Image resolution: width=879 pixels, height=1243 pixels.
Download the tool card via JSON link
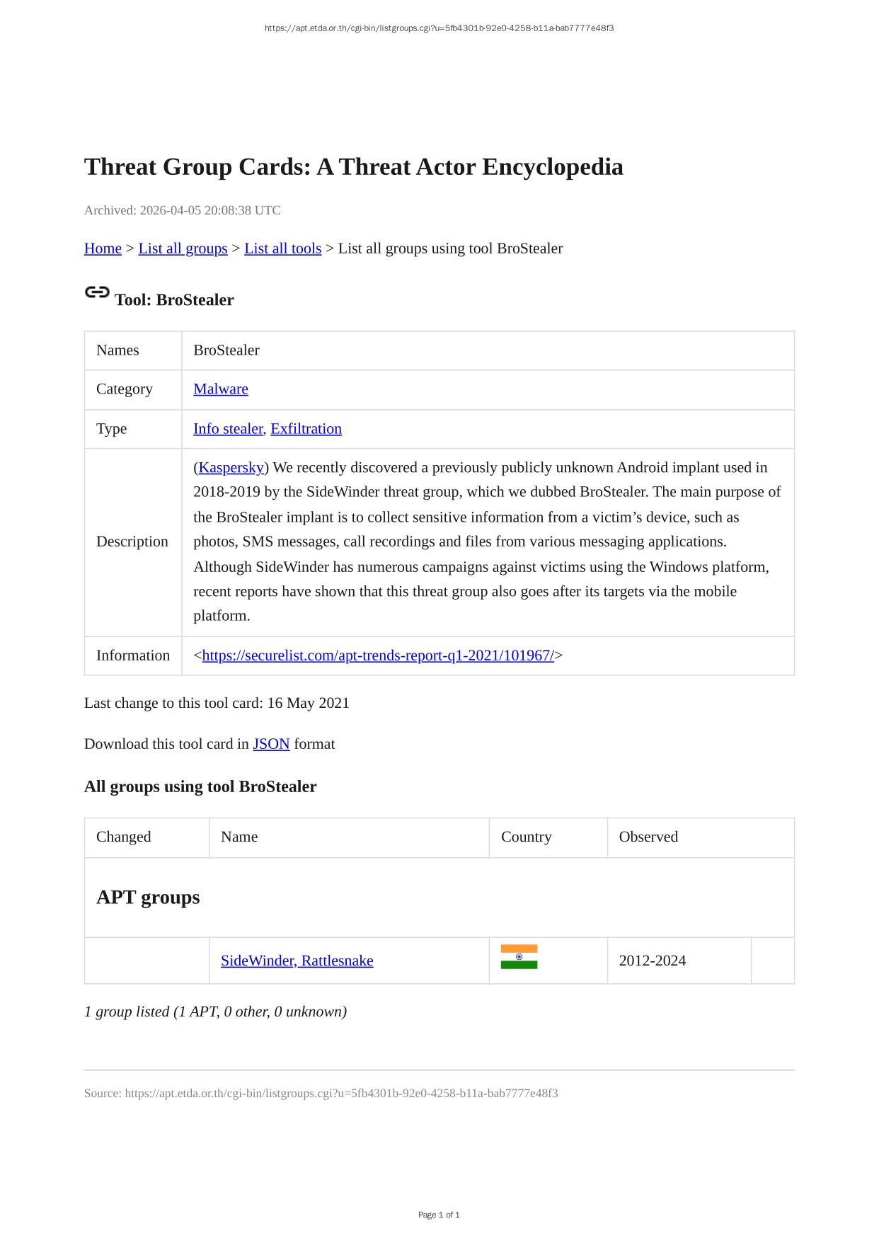(271, 744)
